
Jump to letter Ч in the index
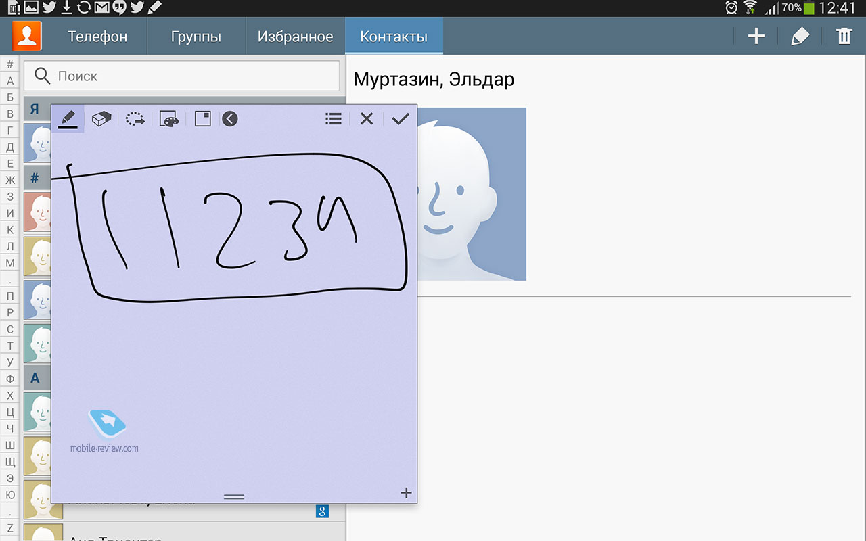[x=10, y=429]
